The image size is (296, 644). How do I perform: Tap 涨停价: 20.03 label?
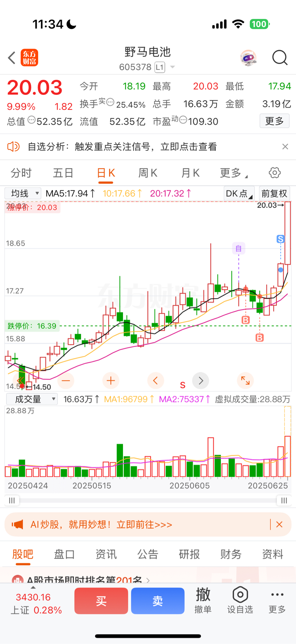click(x=32, y=207)
